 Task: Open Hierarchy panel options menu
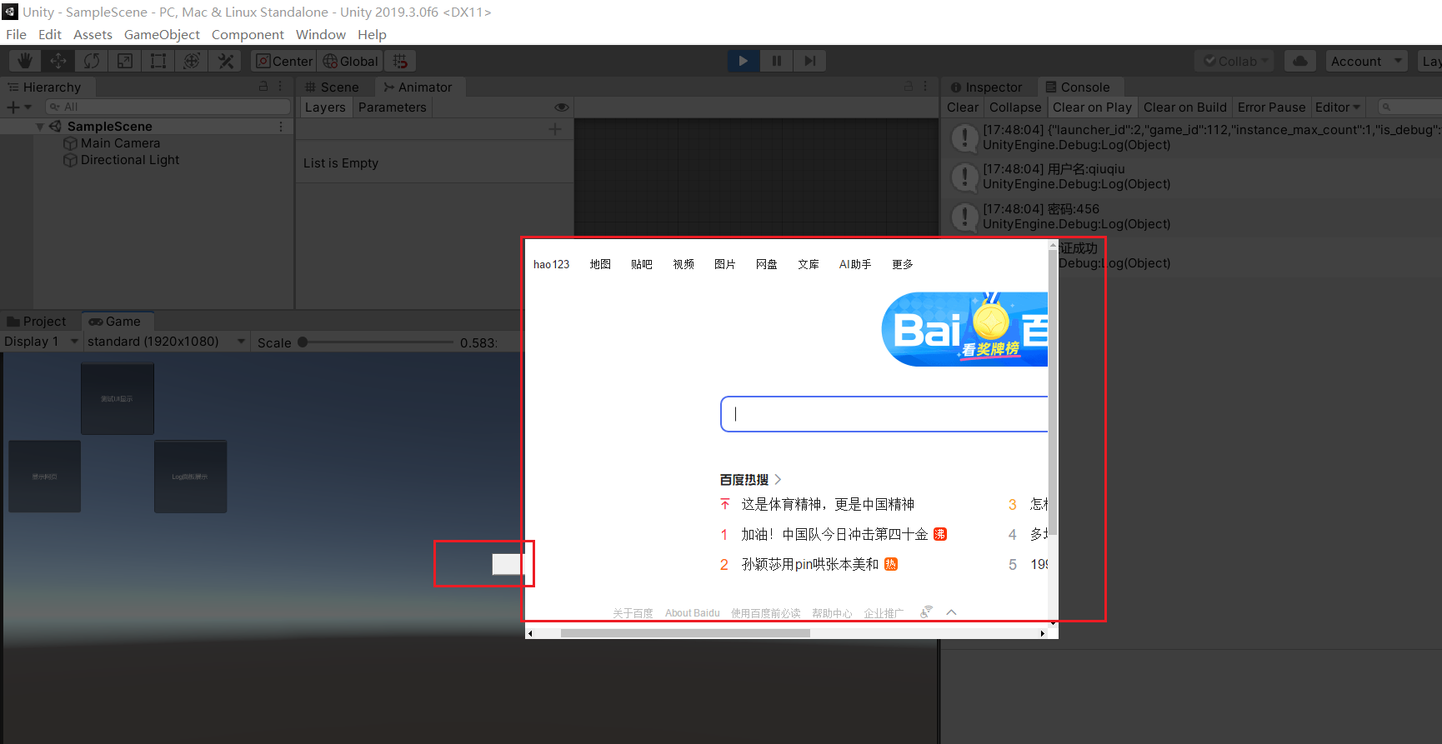281,87
